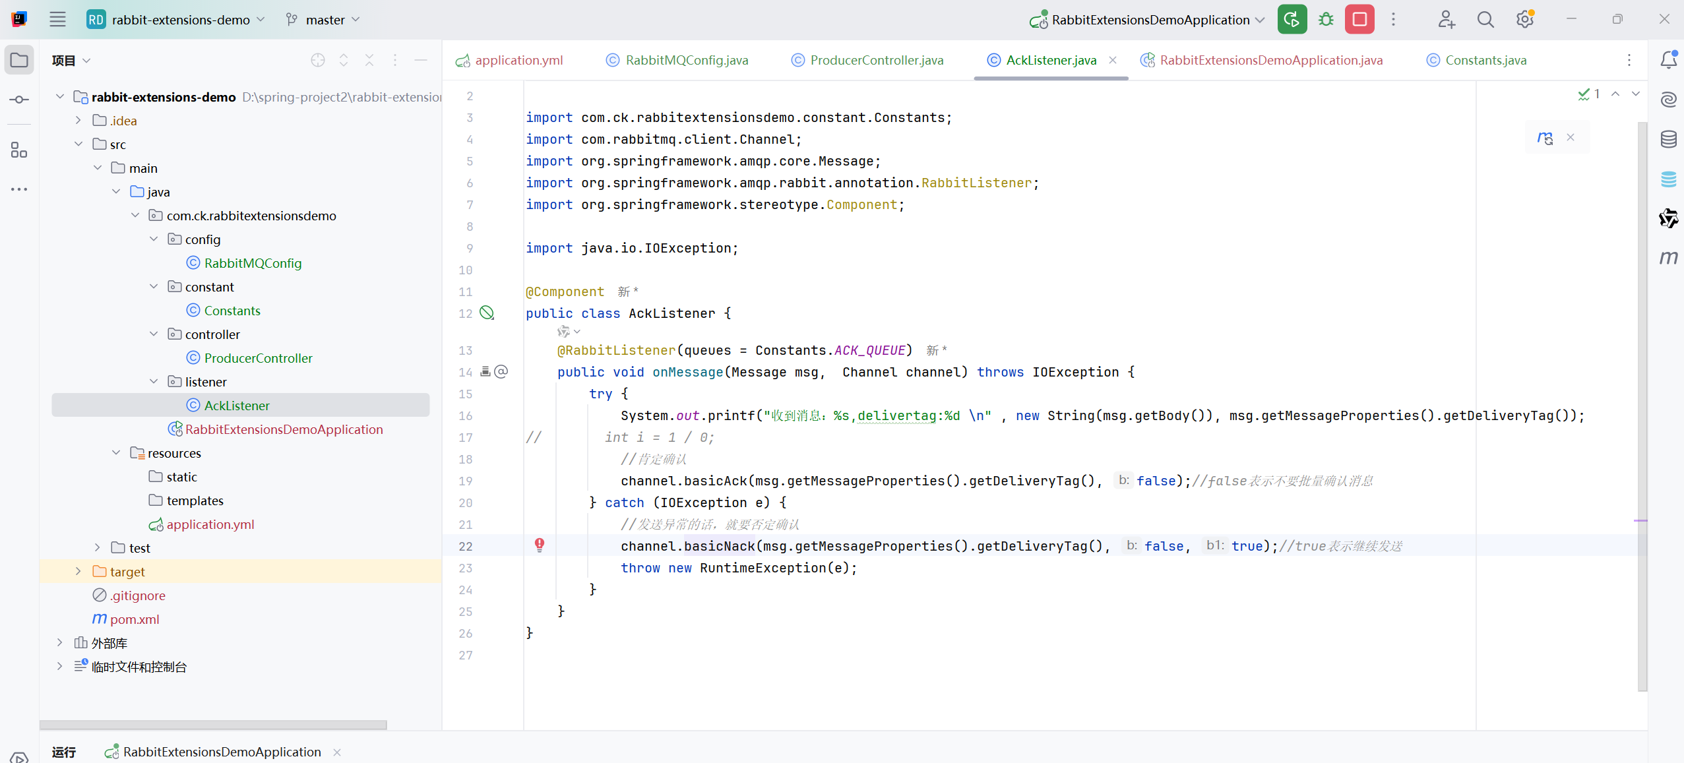Open the Notifications bell panel
The width and height of the screenshot is (1684, 763).
click(1668, 60)
